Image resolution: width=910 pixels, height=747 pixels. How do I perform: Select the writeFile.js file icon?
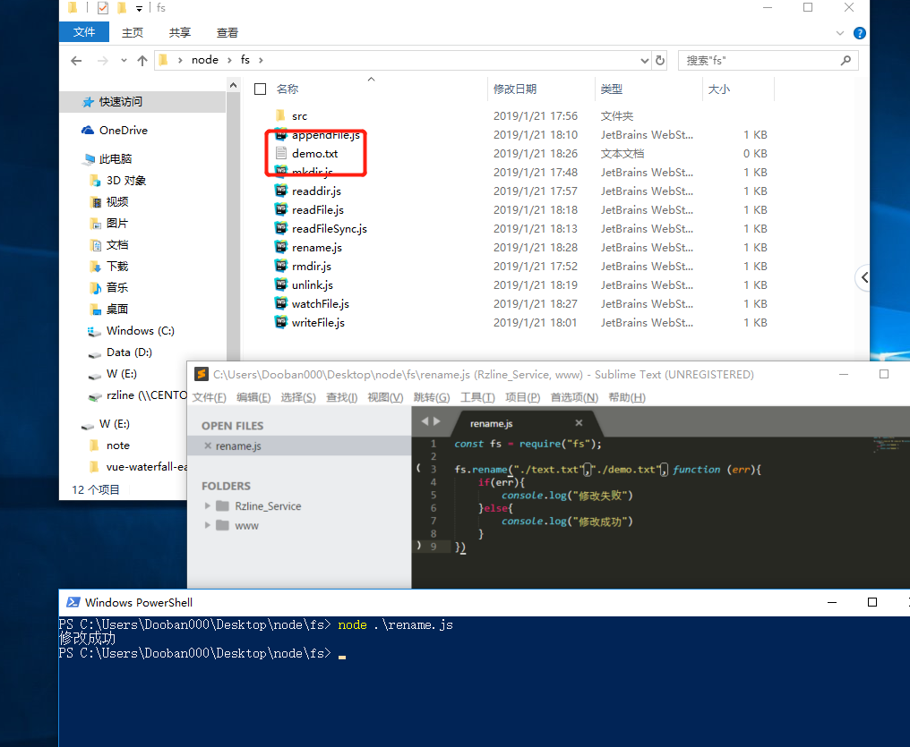[x=281, y=322]
